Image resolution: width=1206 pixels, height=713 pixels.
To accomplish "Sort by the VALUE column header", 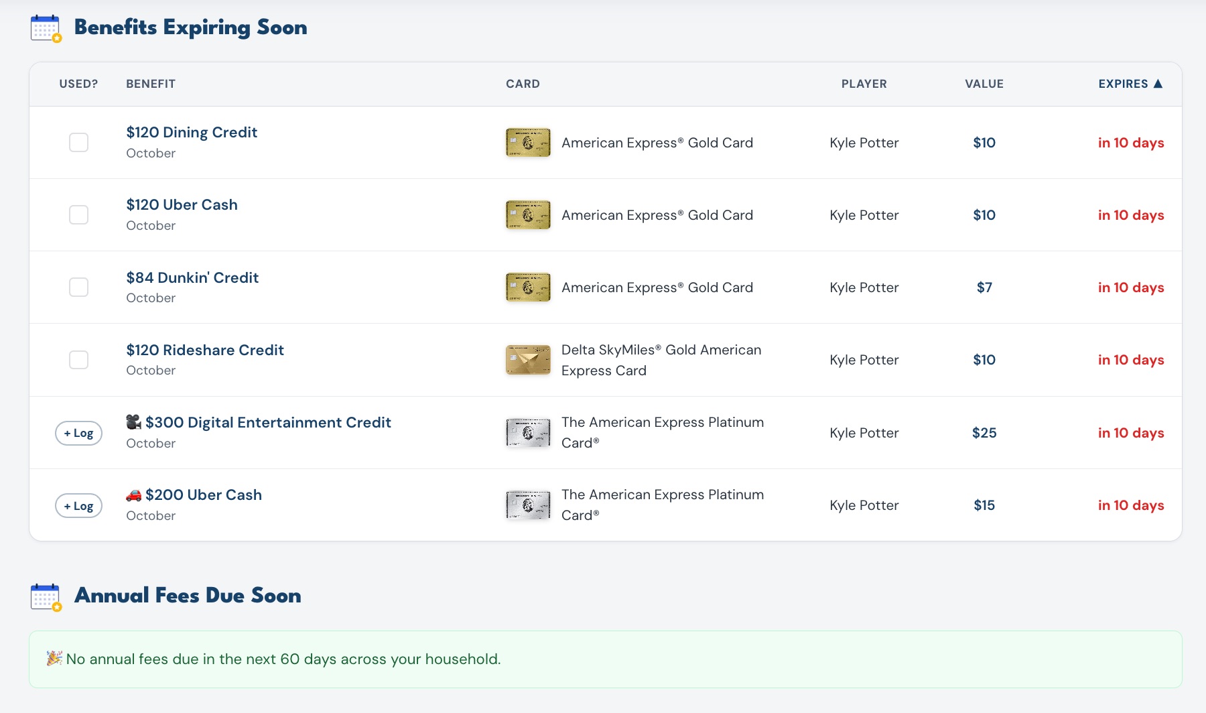I will point(984,84).
